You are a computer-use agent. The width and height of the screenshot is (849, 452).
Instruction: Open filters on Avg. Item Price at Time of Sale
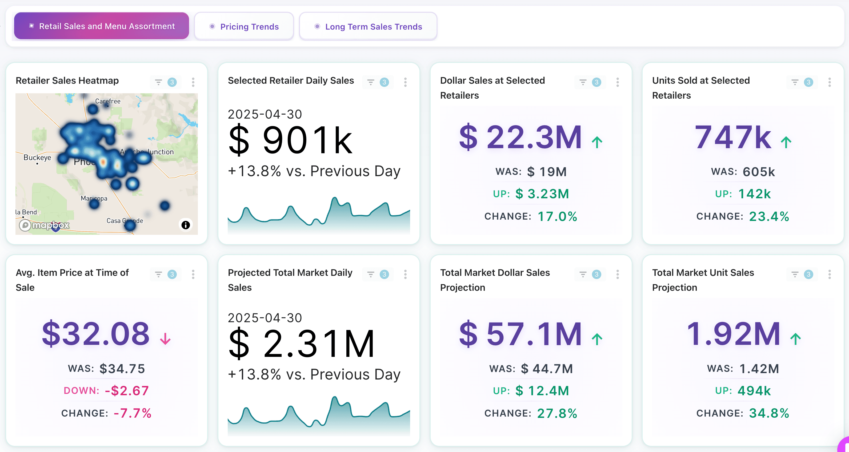pos(159,274)
